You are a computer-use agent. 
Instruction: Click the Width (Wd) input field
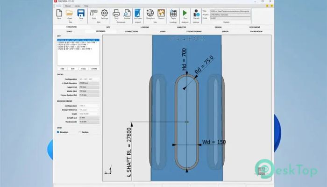click(x=89, y=91)
